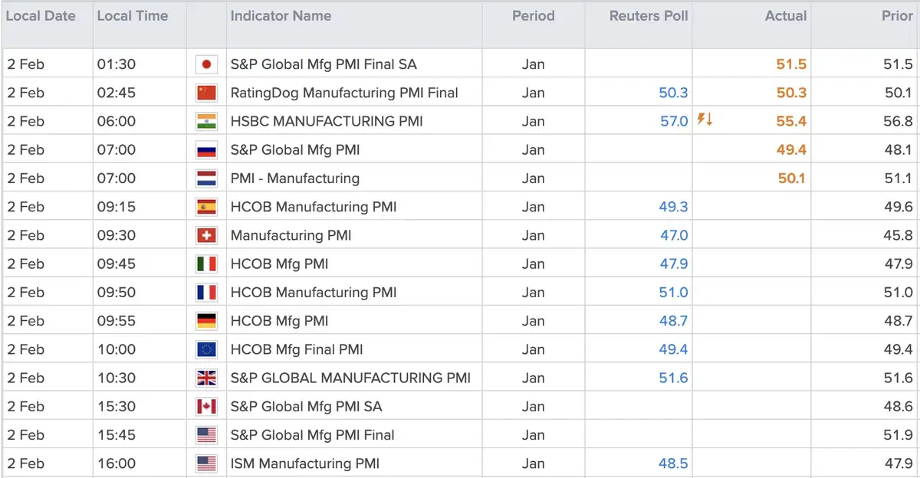This screenshot has width=920, height=478.
Task: Select the 09:50 HCOB Manufacturing PMI indicator
Action: pyautogui.click(x=314, y=292)
